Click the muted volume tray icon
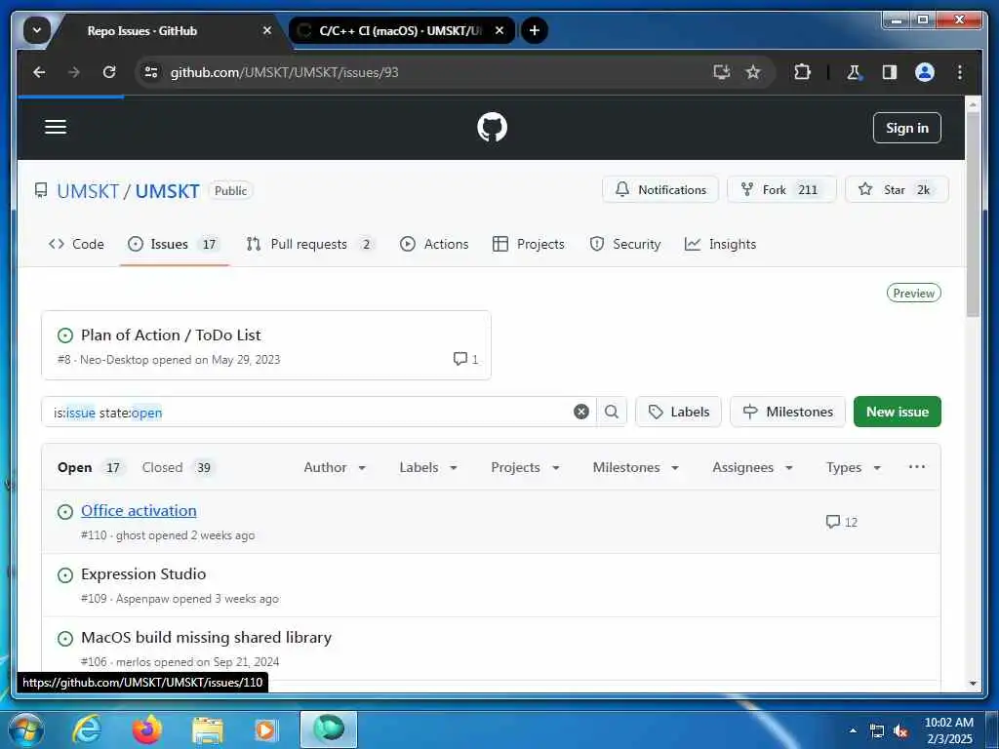The image size is (999, 749). coord(900,731)
